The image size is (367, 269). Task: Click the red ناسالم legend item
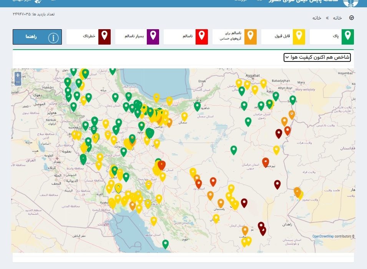point(186,37)
